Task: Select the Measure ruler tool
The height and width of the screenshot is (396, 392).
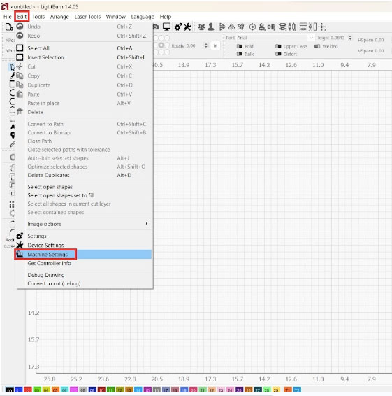Action: 12,144
